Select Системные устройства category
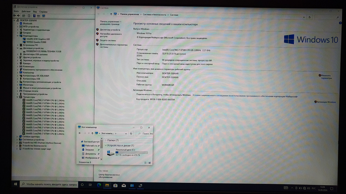This screenshot has width=346, height=194. (33, 140)
